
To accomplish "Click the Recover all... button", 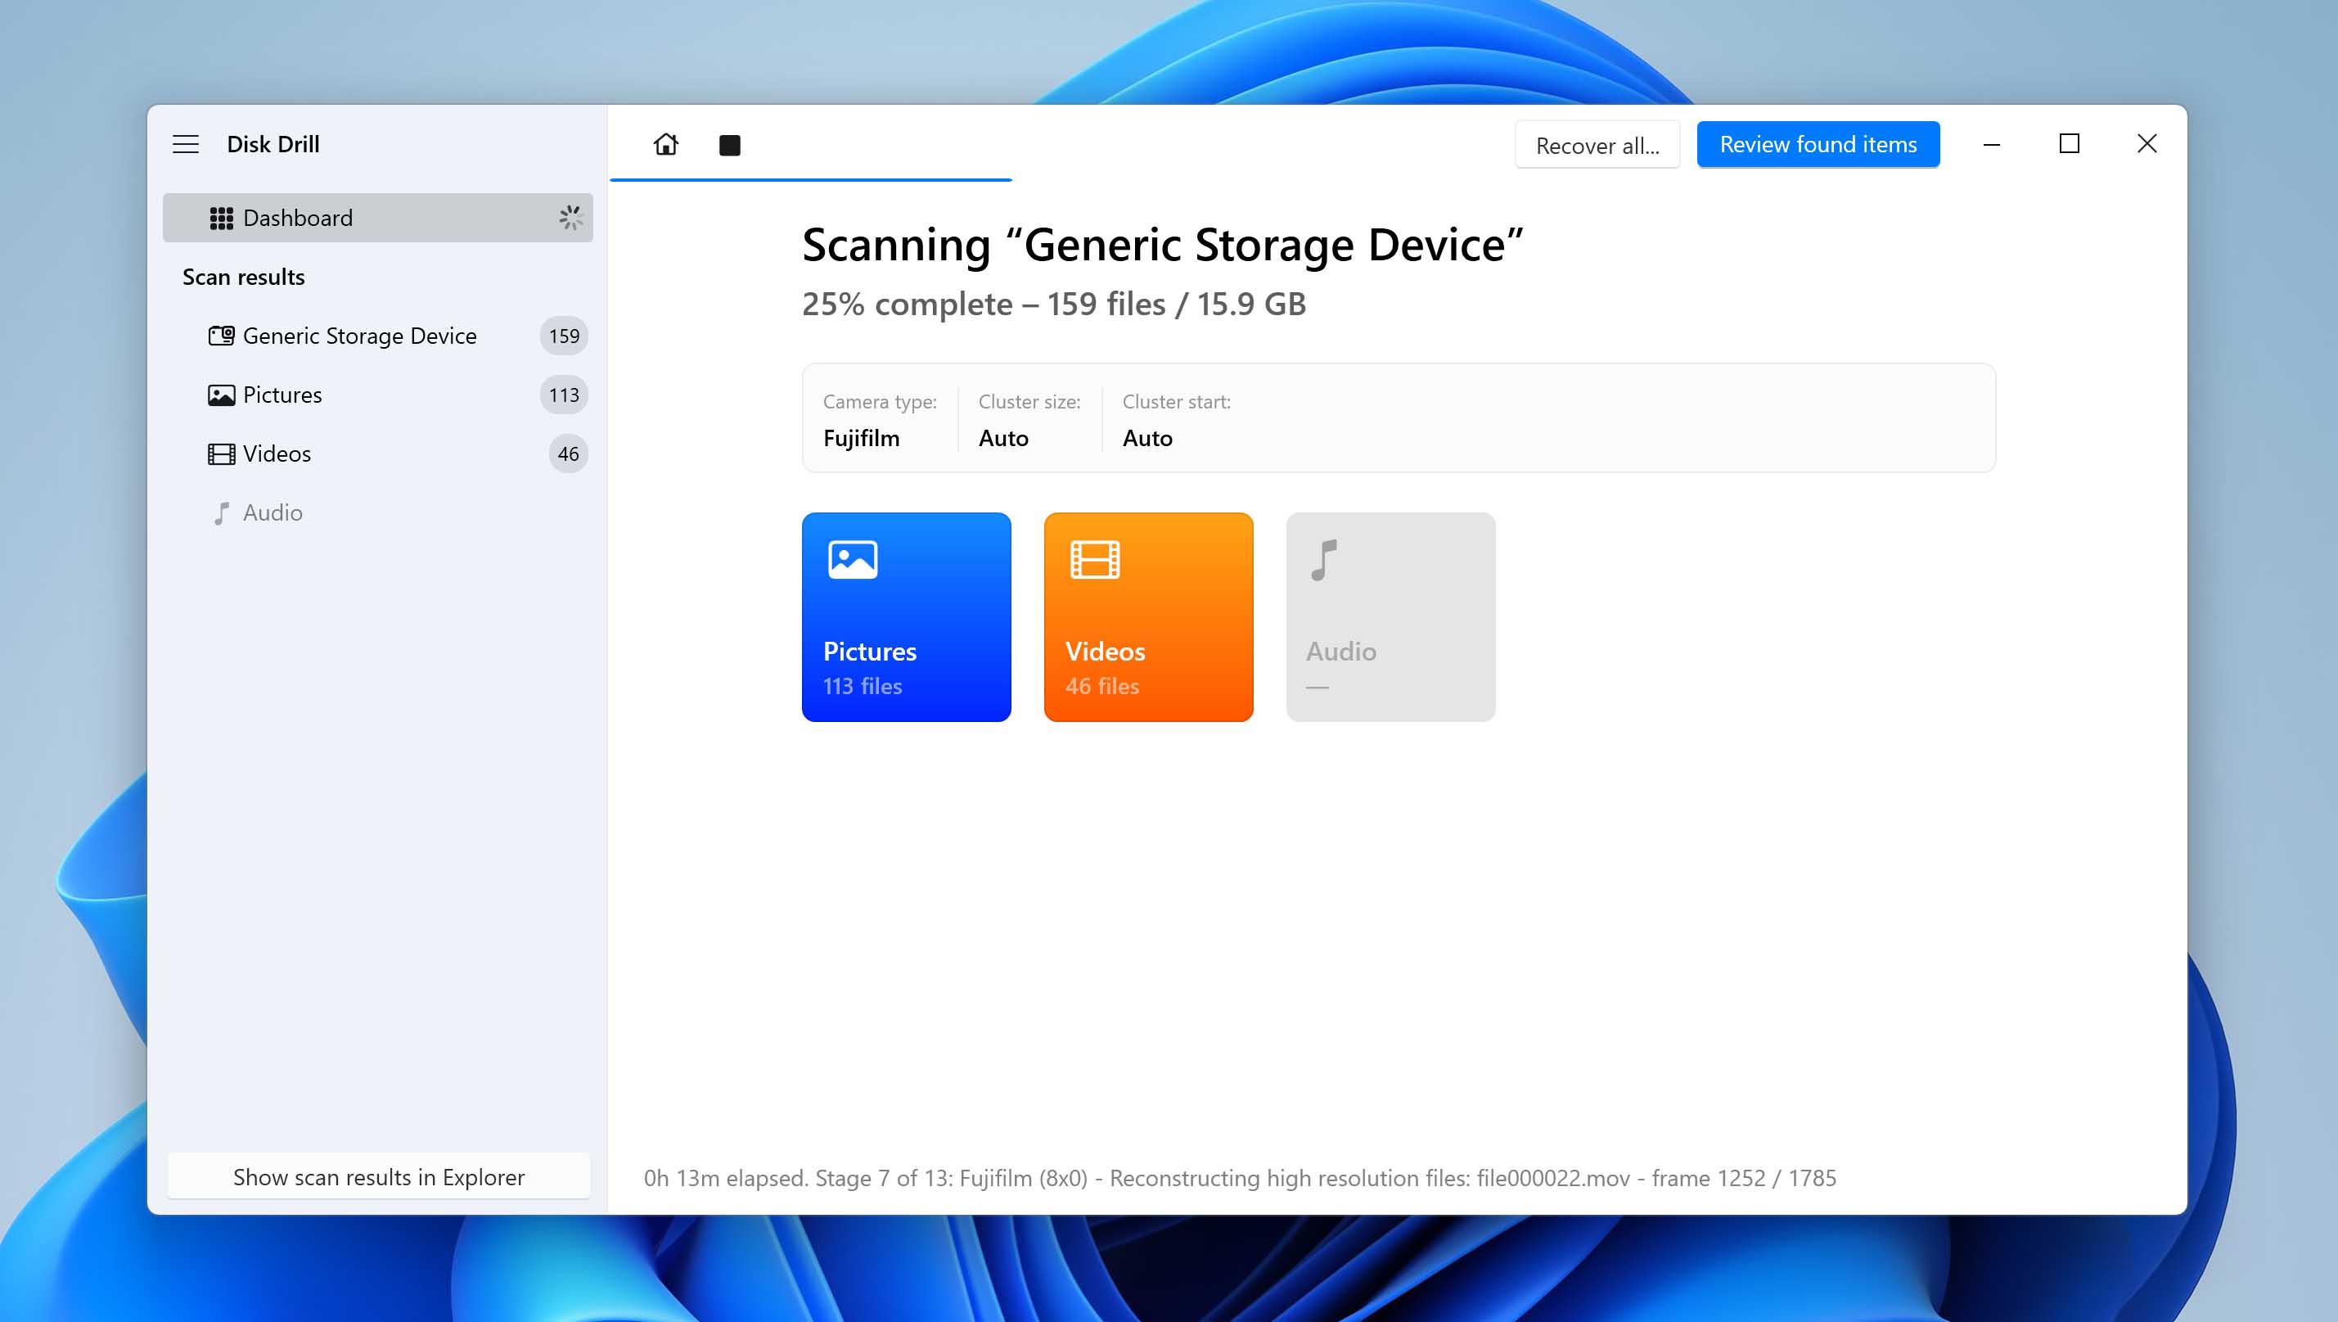I will click(1597, 144).
